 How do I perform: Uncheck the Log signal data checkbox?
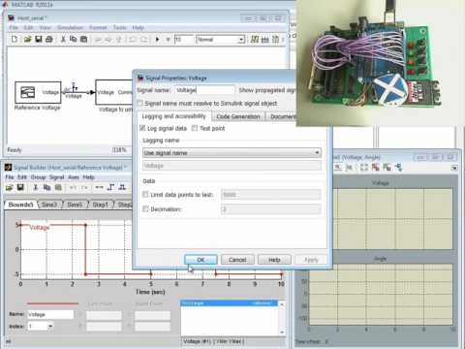coord(142,128)
